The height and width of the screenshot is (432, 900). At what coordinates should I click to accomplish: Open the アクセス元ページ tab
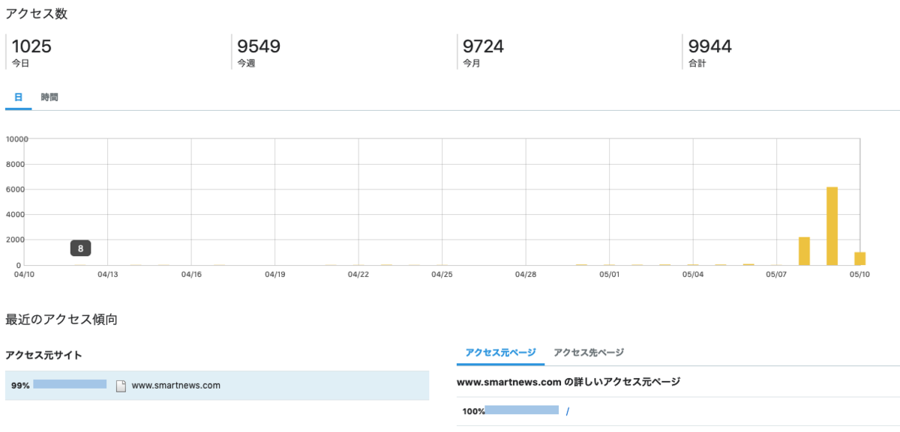(x=500, y=353)
